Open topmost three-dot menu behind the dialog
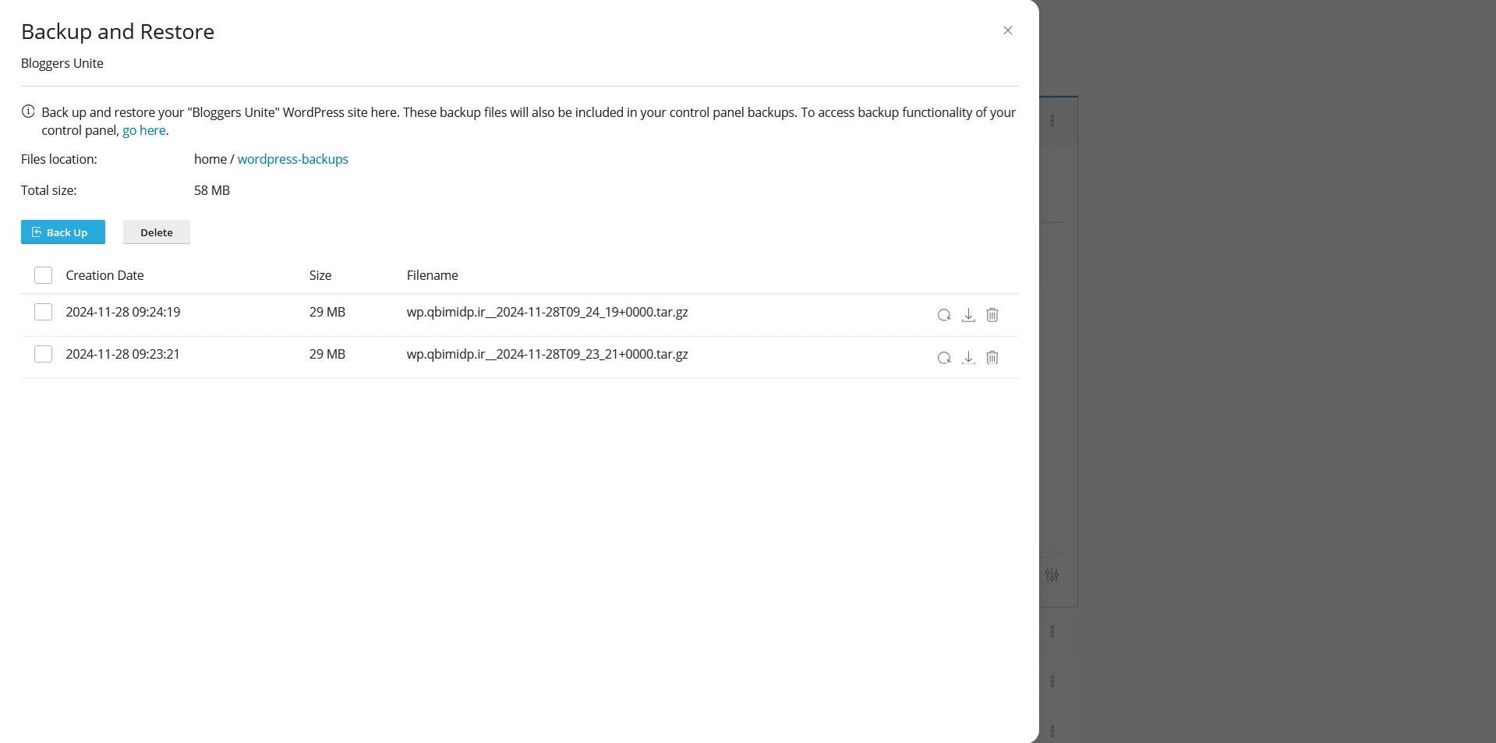The image size is (1496, 743). point(1052,121)
